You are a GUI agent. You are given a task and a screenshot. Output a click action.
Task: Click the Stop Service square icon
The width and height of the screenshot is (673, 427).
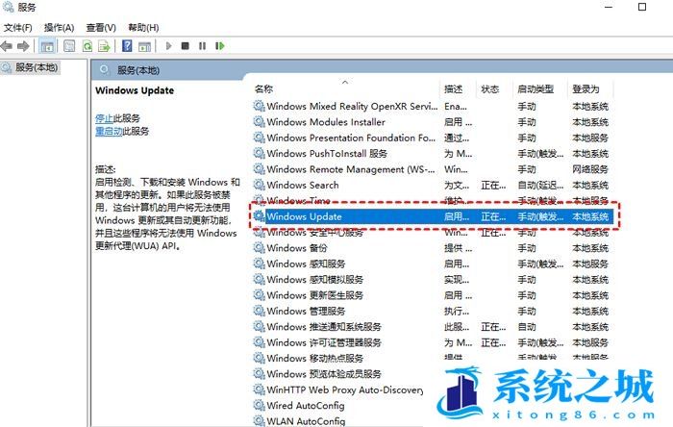point(185,46)
